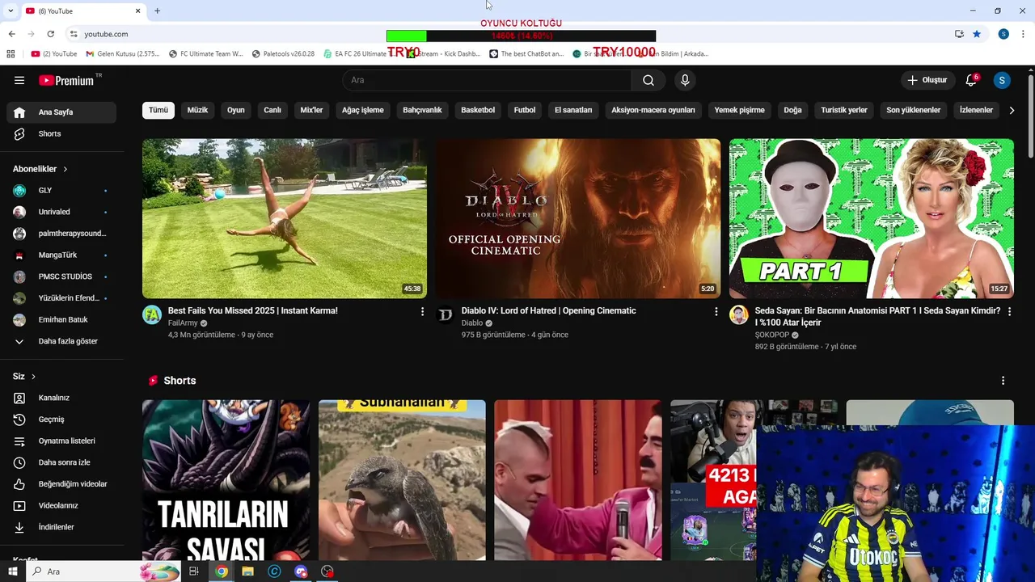Click the search magnifier button

[x=648, y=80]
